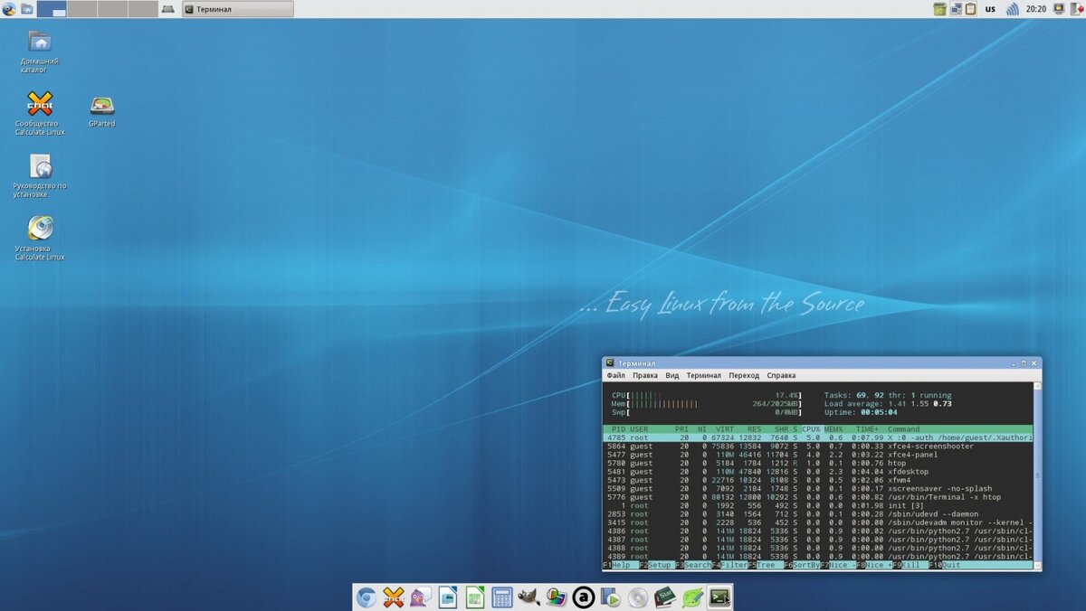1086x611 pixels.
Task: Open the Файл menu in Терминал
Action: (615, 374)
